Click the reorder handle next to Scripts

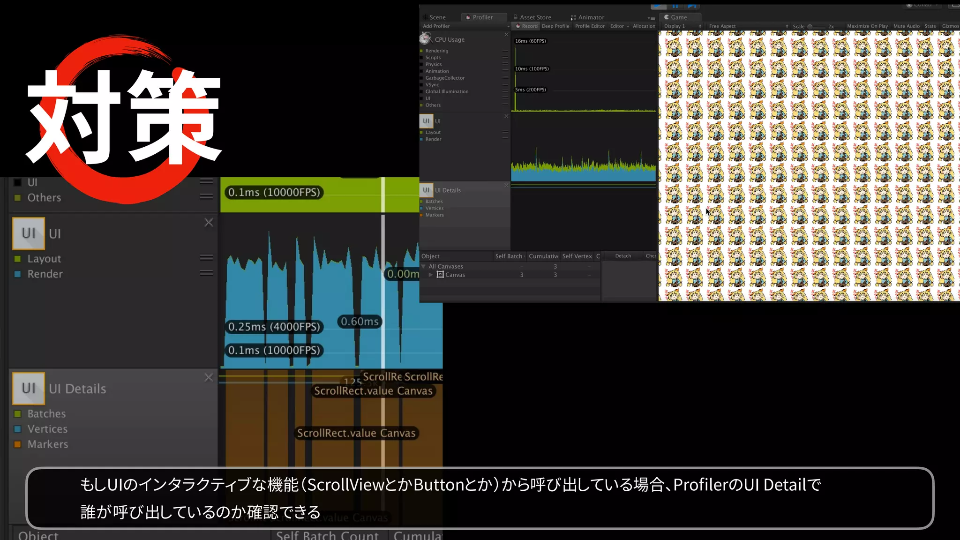[505, 57]
